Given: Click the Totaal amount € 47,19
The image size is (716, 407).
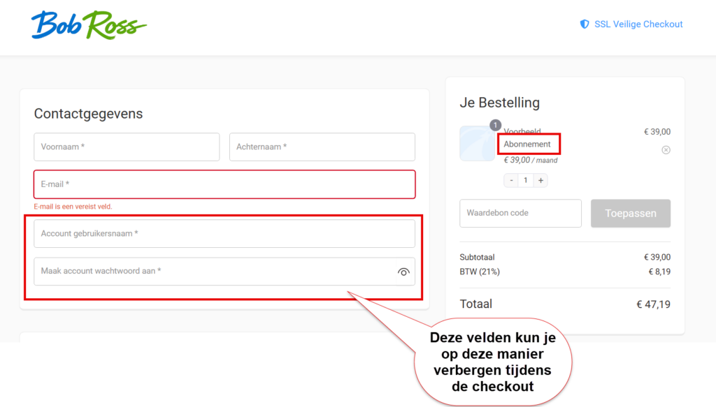Looking at the screenshot, I should coord(653,304).
